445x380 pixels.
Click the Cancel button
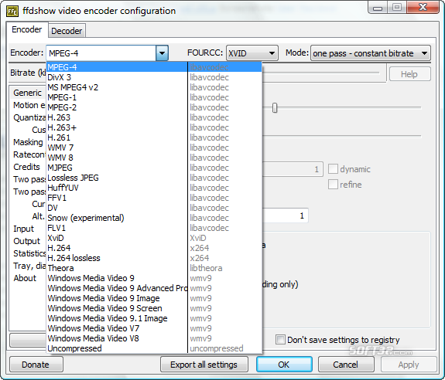[346, 365]
